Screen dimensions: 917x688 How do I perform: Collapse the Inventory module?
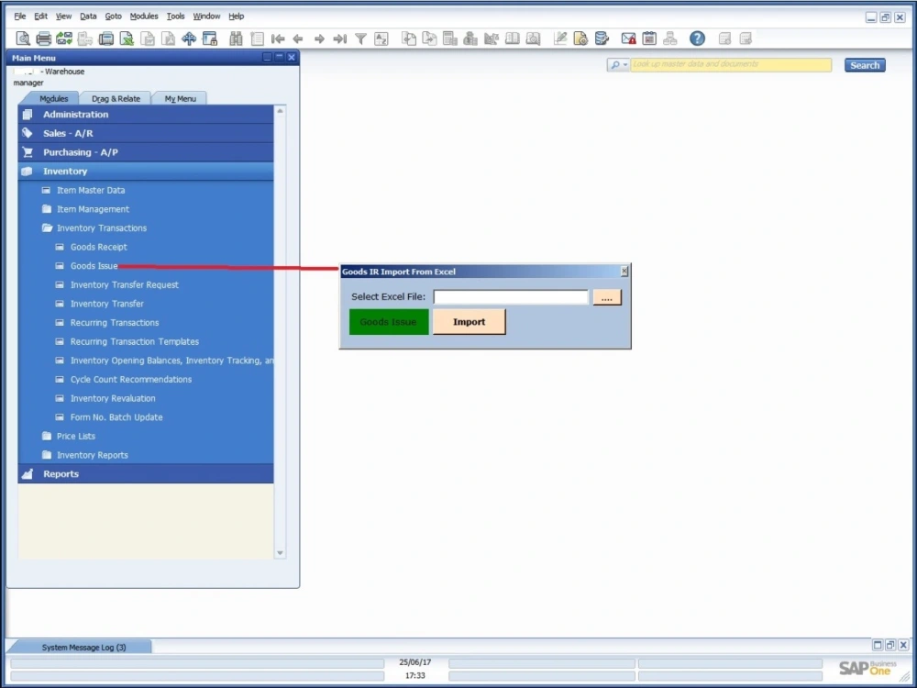(146, 171)
